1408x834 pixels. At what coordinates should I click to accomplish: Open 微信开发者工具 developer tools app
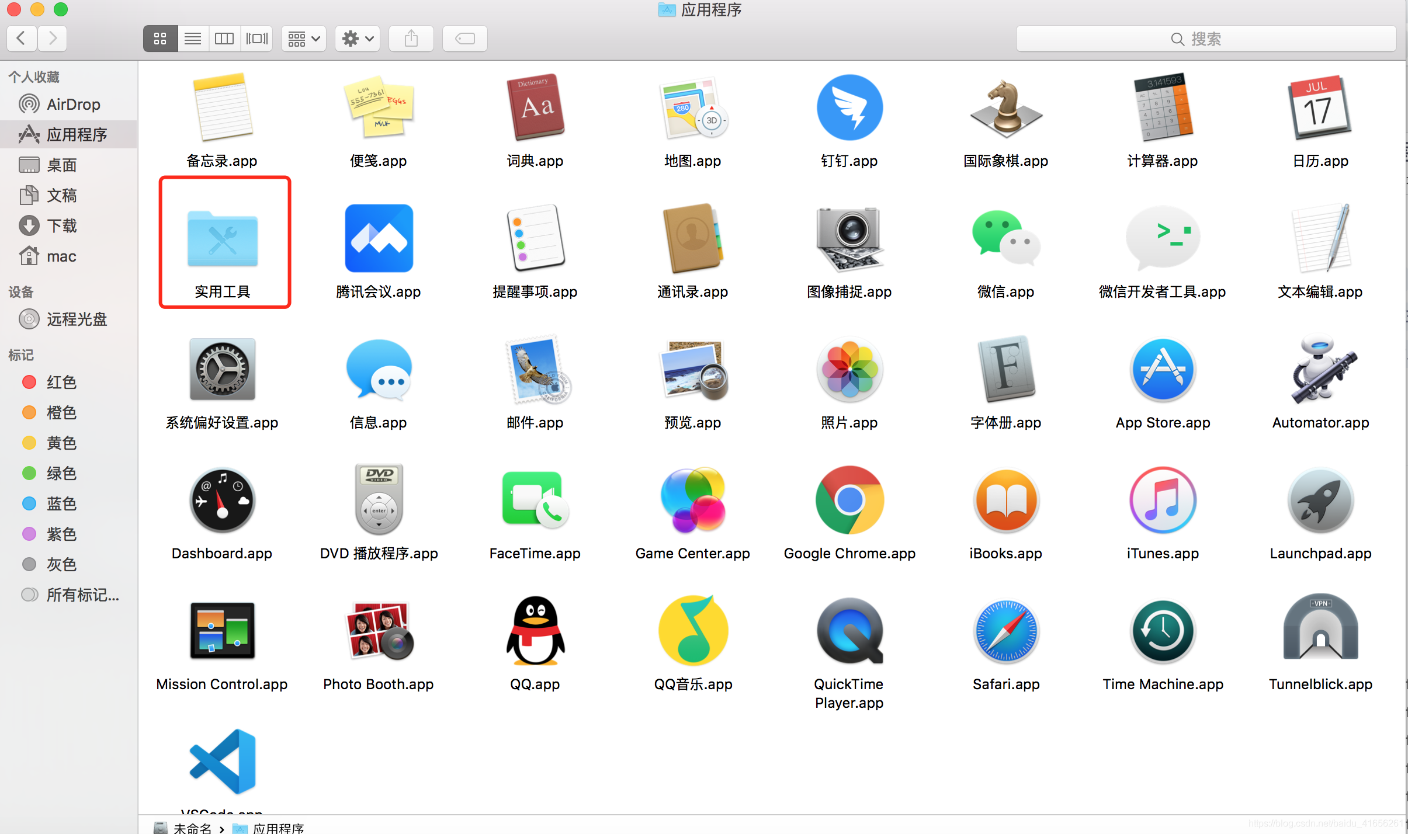(x=1163, y=238)
